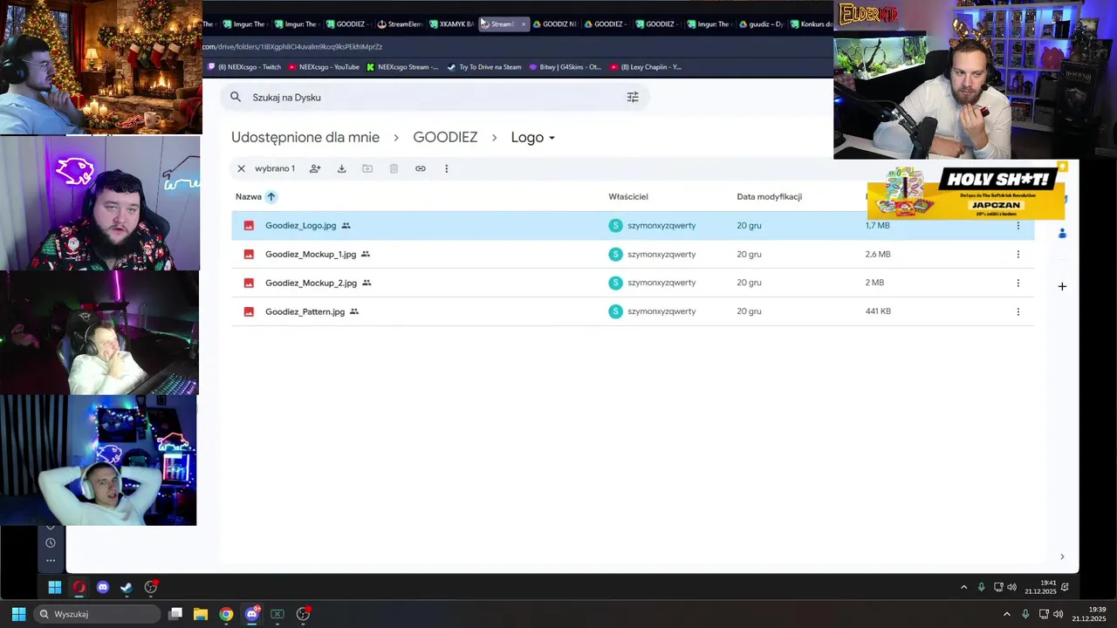Switch to the StreamElem browser tab
Image resolution: width=1117 pixels, height=628 pixels.
[x=400, y=24]
